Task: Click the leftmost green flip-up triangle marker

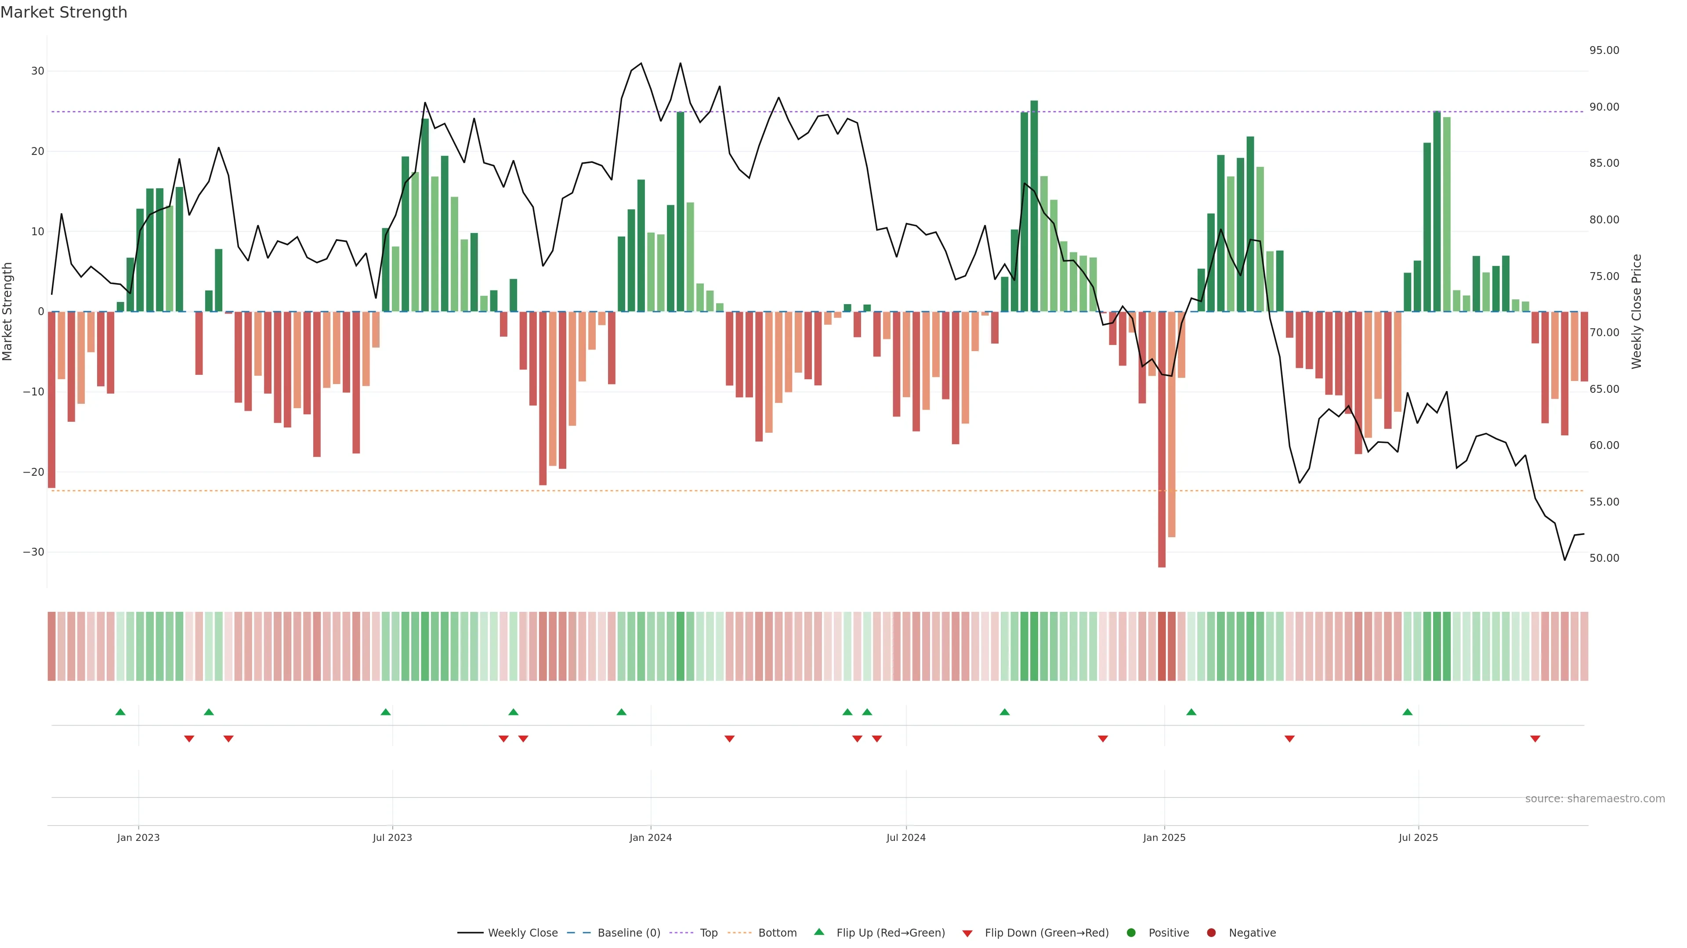Action: (120, 712)
